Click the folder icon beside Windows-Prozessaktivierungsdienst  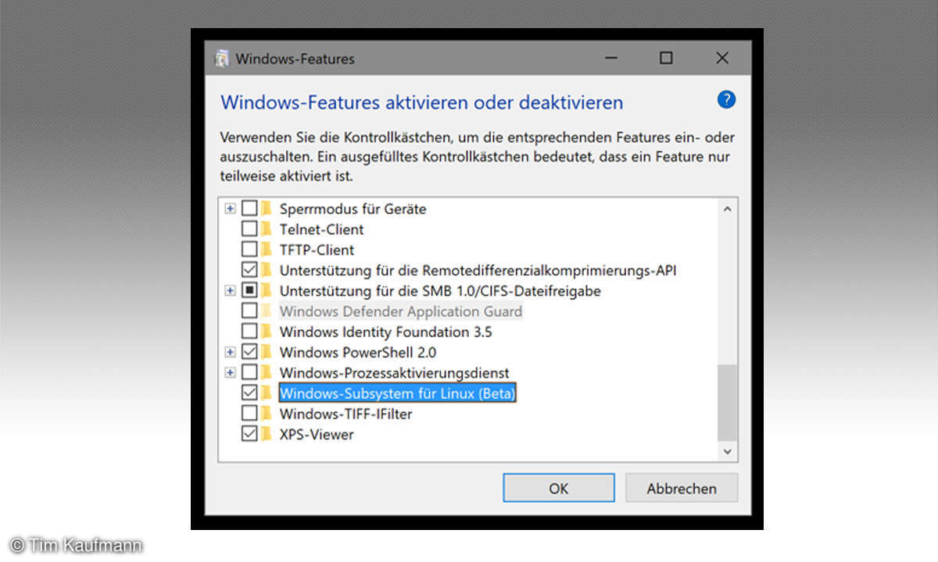(x=266, y=372)
